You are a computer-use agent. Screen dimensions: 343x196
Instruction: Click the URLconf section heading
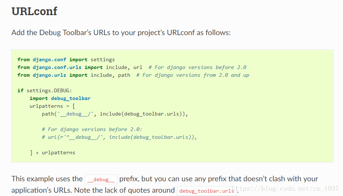34,11
